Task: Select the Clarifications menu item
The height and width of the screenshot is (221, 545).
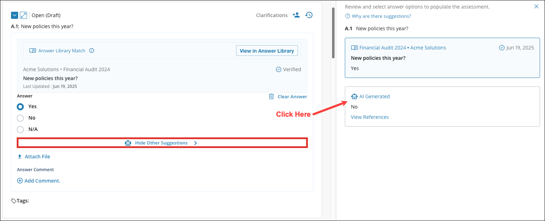Action: pos(272,15)
